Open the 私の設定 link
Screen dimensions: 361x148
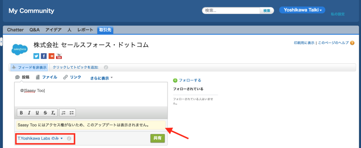click(x=338, y=14)
